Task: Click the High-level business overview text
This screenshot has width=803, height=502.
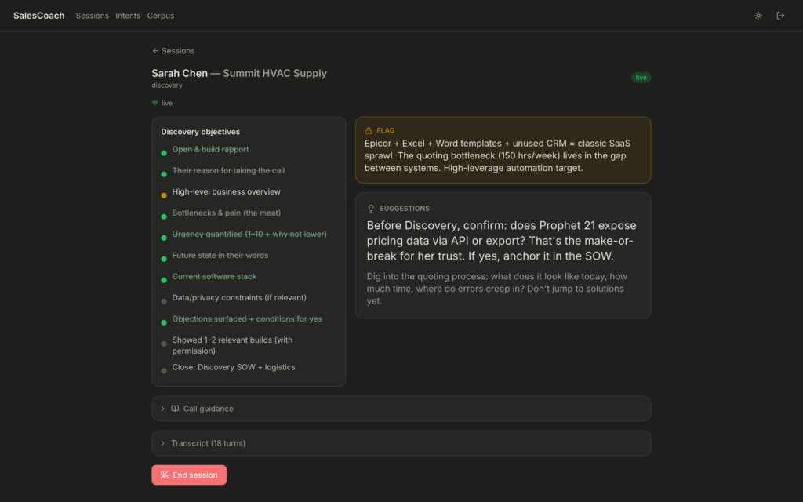Action: [x=227, y=191]
